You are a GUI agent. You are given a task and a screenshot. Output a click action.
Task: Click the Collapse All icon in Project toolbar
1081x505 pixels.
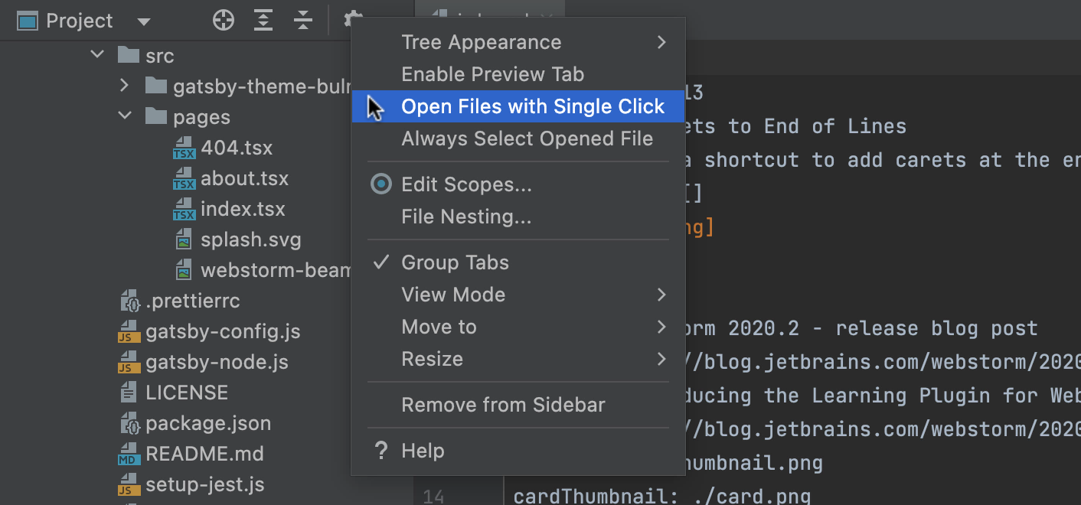[x=304, y=21]
